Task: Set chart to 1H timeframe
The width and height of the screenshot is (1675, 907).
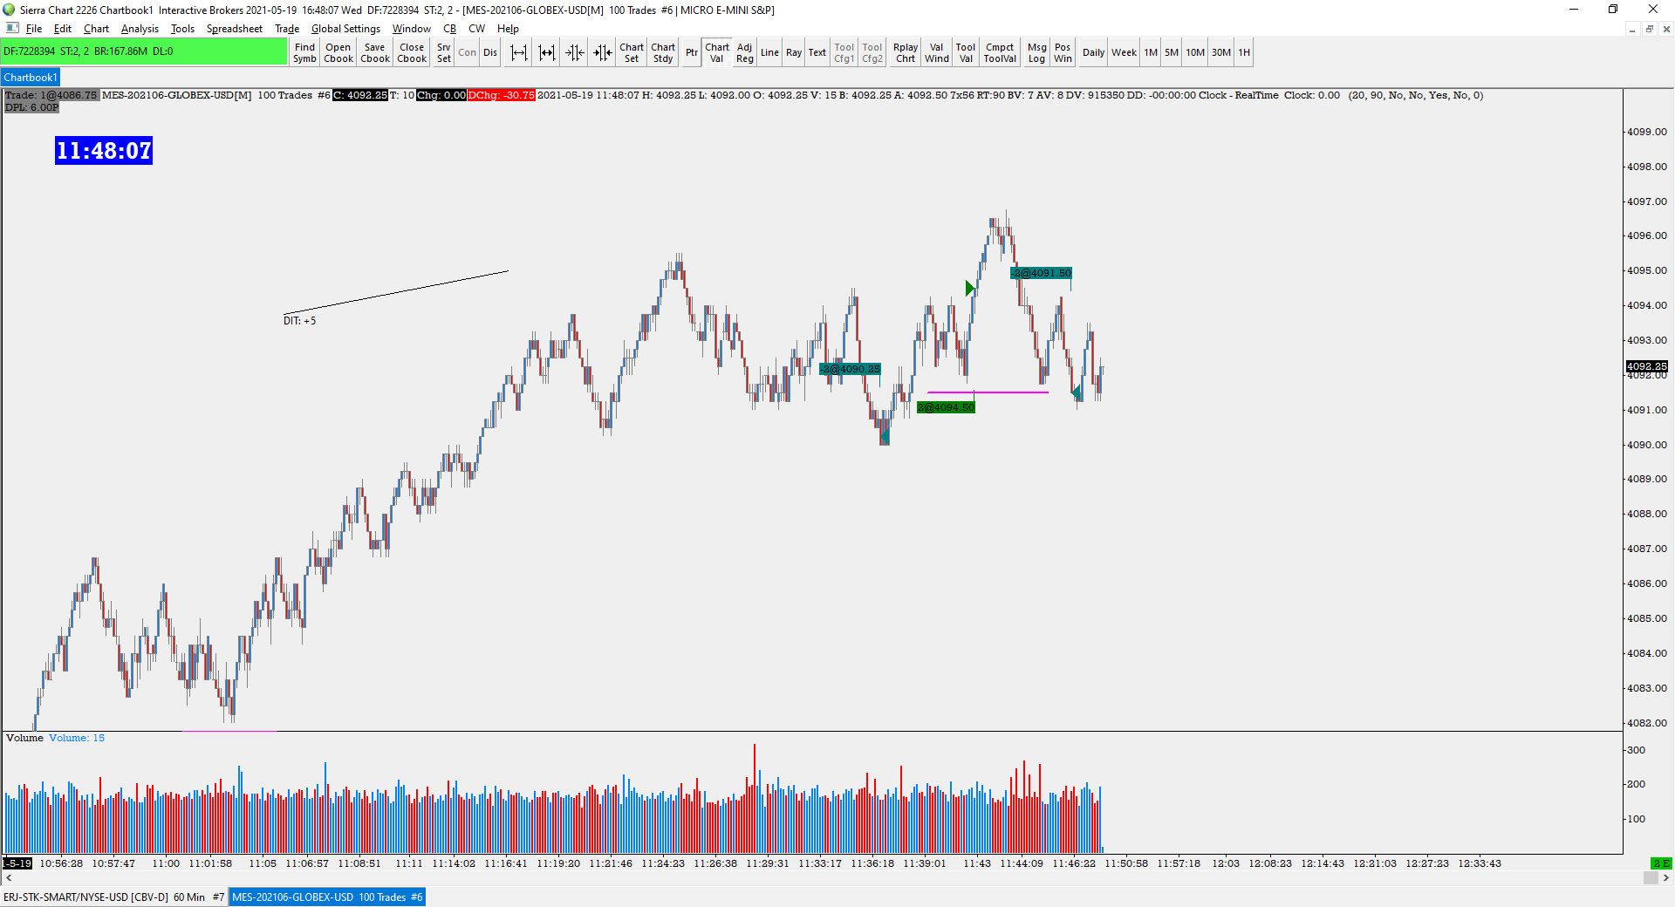Action: tap(1244, 53)
